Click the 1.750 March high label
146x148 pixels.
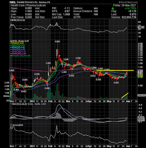click(78, 58)
